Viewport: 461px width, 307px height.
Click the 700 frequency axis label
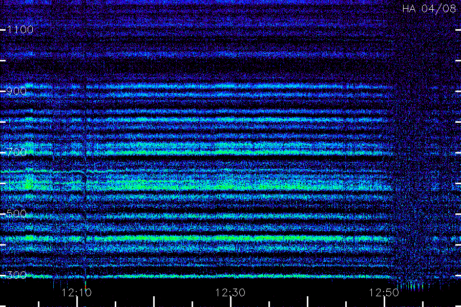(x=16, y=152)
